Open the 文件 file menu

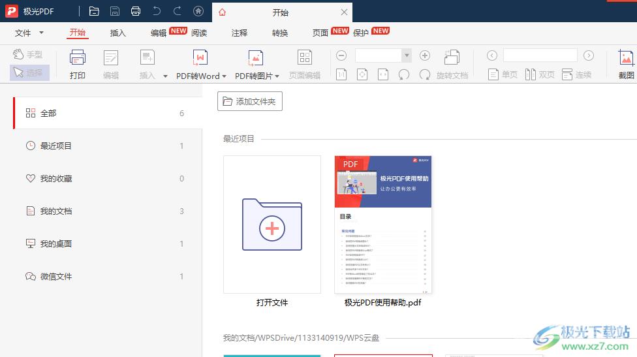coord(29,33)
